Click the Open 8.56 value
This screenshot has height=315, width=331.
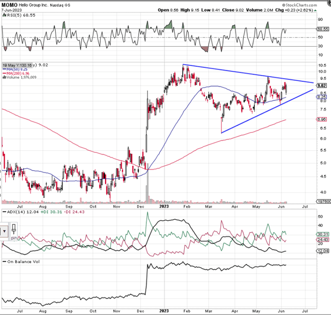tap(168, 10)
